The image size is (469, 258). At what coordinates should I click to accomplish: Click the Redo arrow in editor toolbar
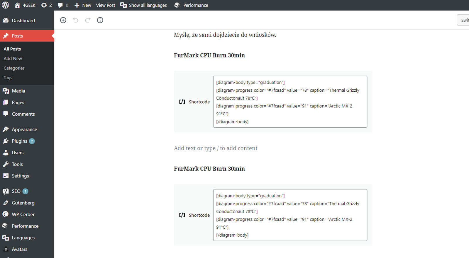88,20
